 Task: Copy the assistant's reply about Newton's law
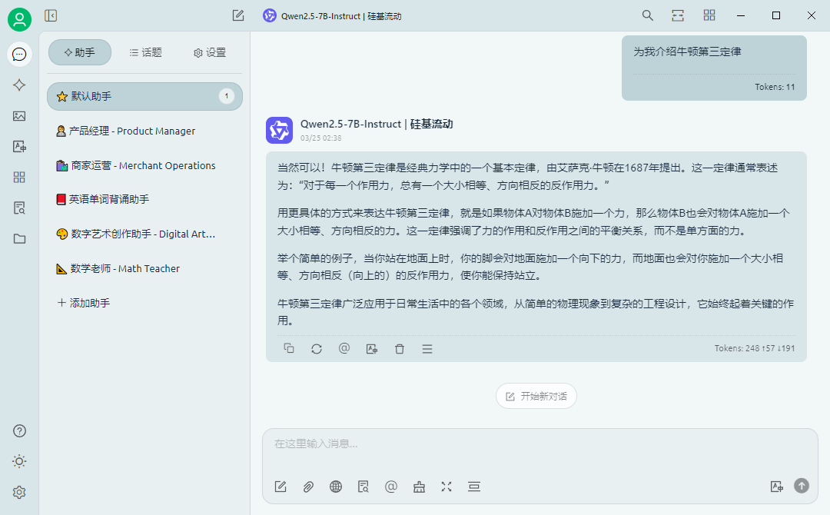pyautogui.click(x=289, y=348)
